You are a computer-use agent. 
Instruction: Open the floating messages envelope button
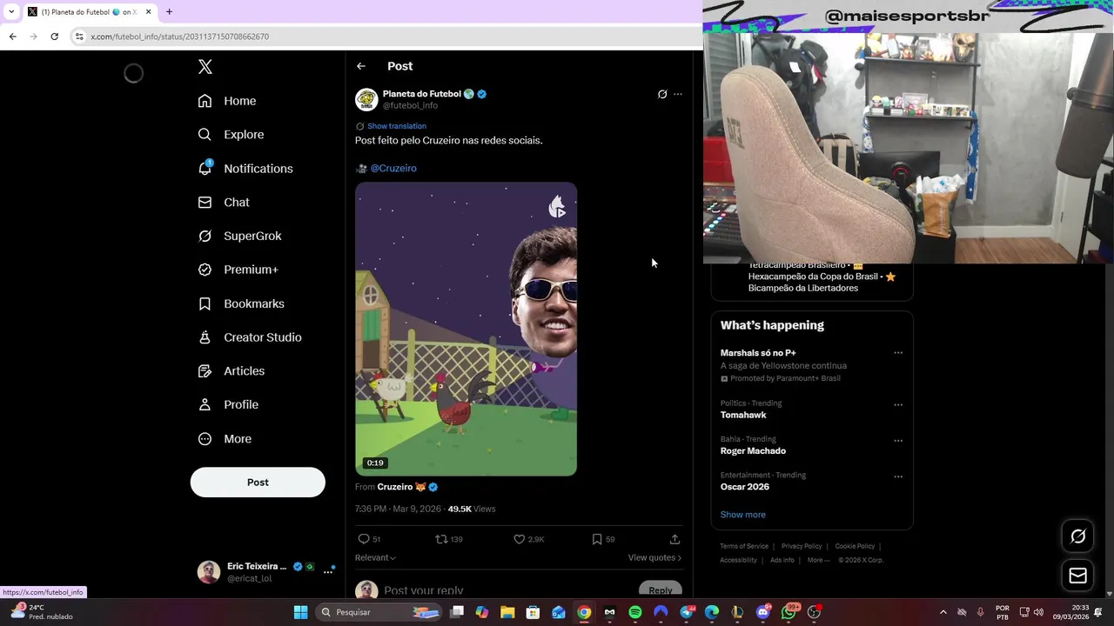1077,576
